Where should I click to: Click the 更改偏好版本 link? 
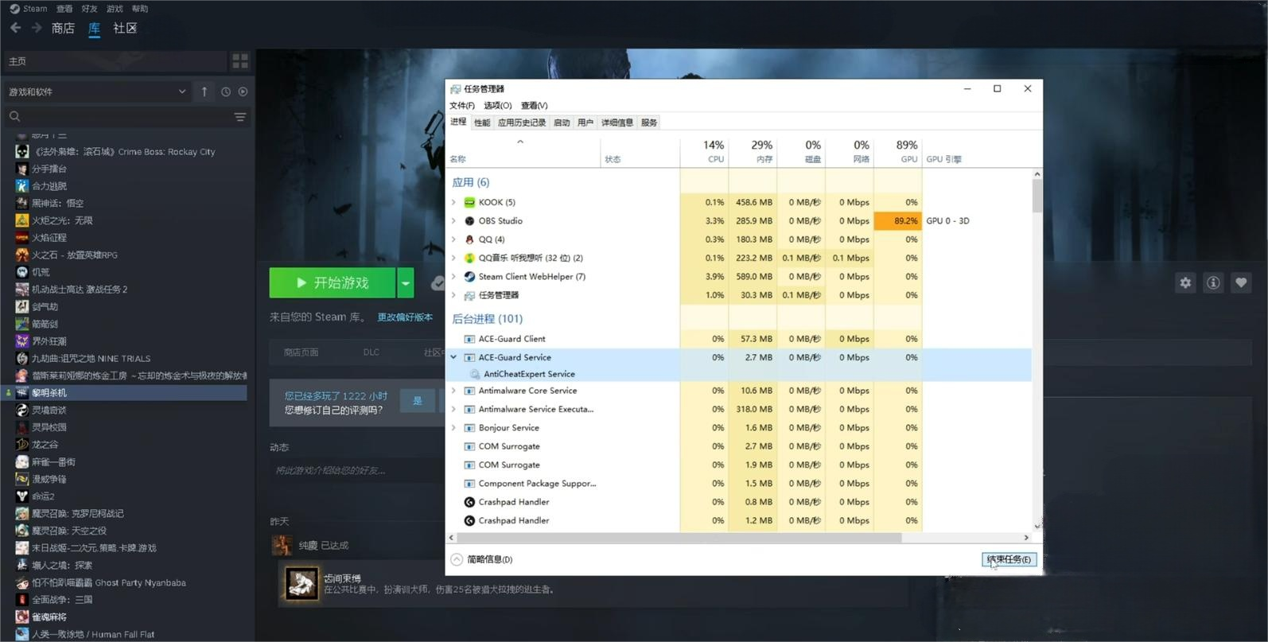(x=405, y=317)
